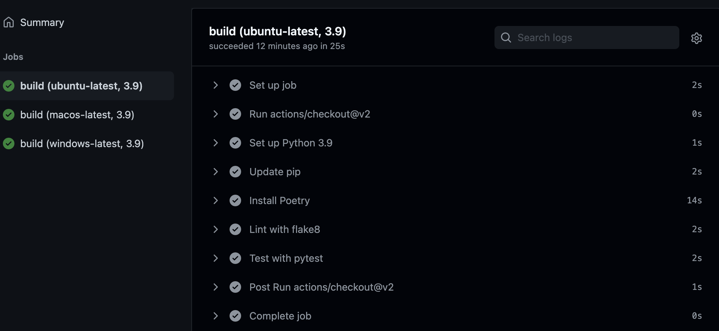Image resolution: width=719 pixels, height=331 pixels.
Task: Open the Summary page link
Action: [x=42, y=22]
